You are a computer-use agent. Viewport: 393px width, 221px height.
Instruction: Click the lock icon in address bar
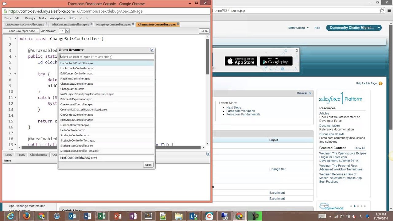point(5,11)
